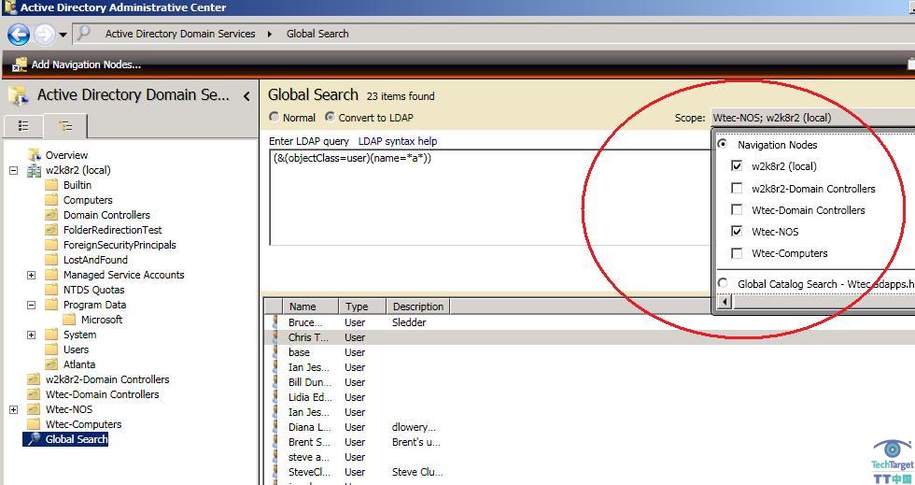Click Active Directory Domain Services breadcrumb
The image size is (915, 485).
point(180,34)
